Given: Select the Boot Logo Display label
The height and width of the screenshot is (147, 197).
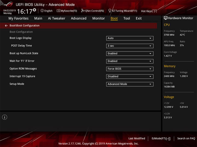Looking at the screenshot, I should [21, 38].
